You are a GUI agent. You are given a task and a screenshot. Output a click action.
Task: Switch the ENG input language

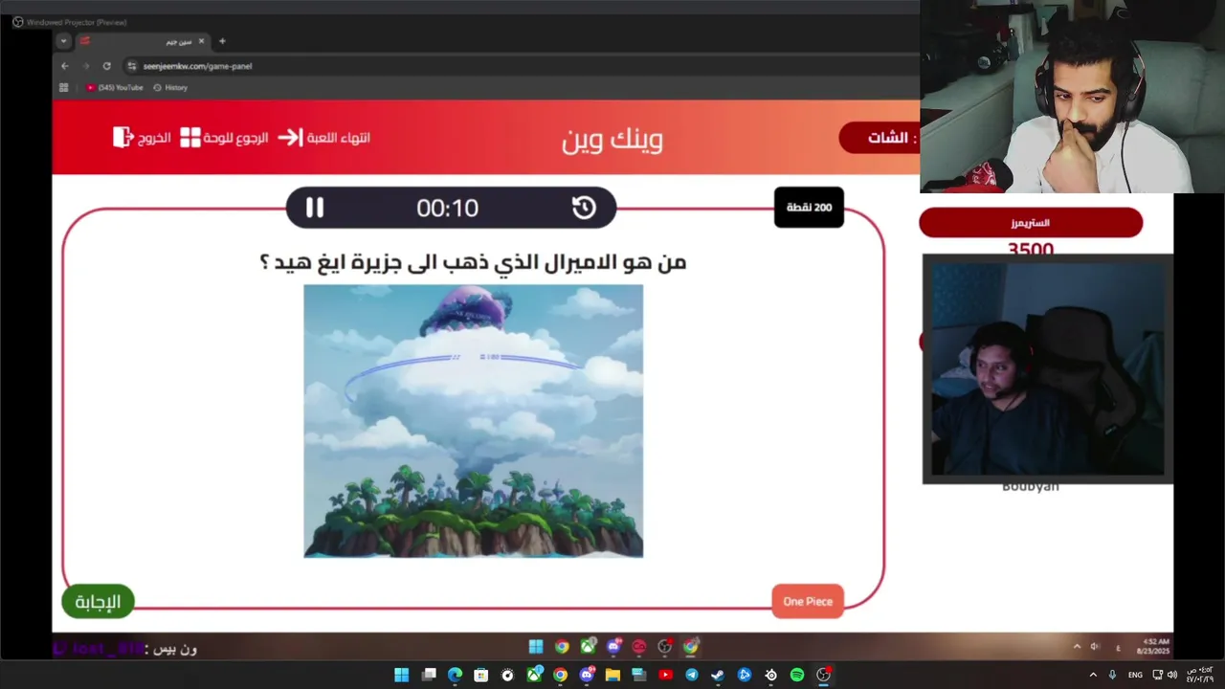click(x=1134, y=675)
